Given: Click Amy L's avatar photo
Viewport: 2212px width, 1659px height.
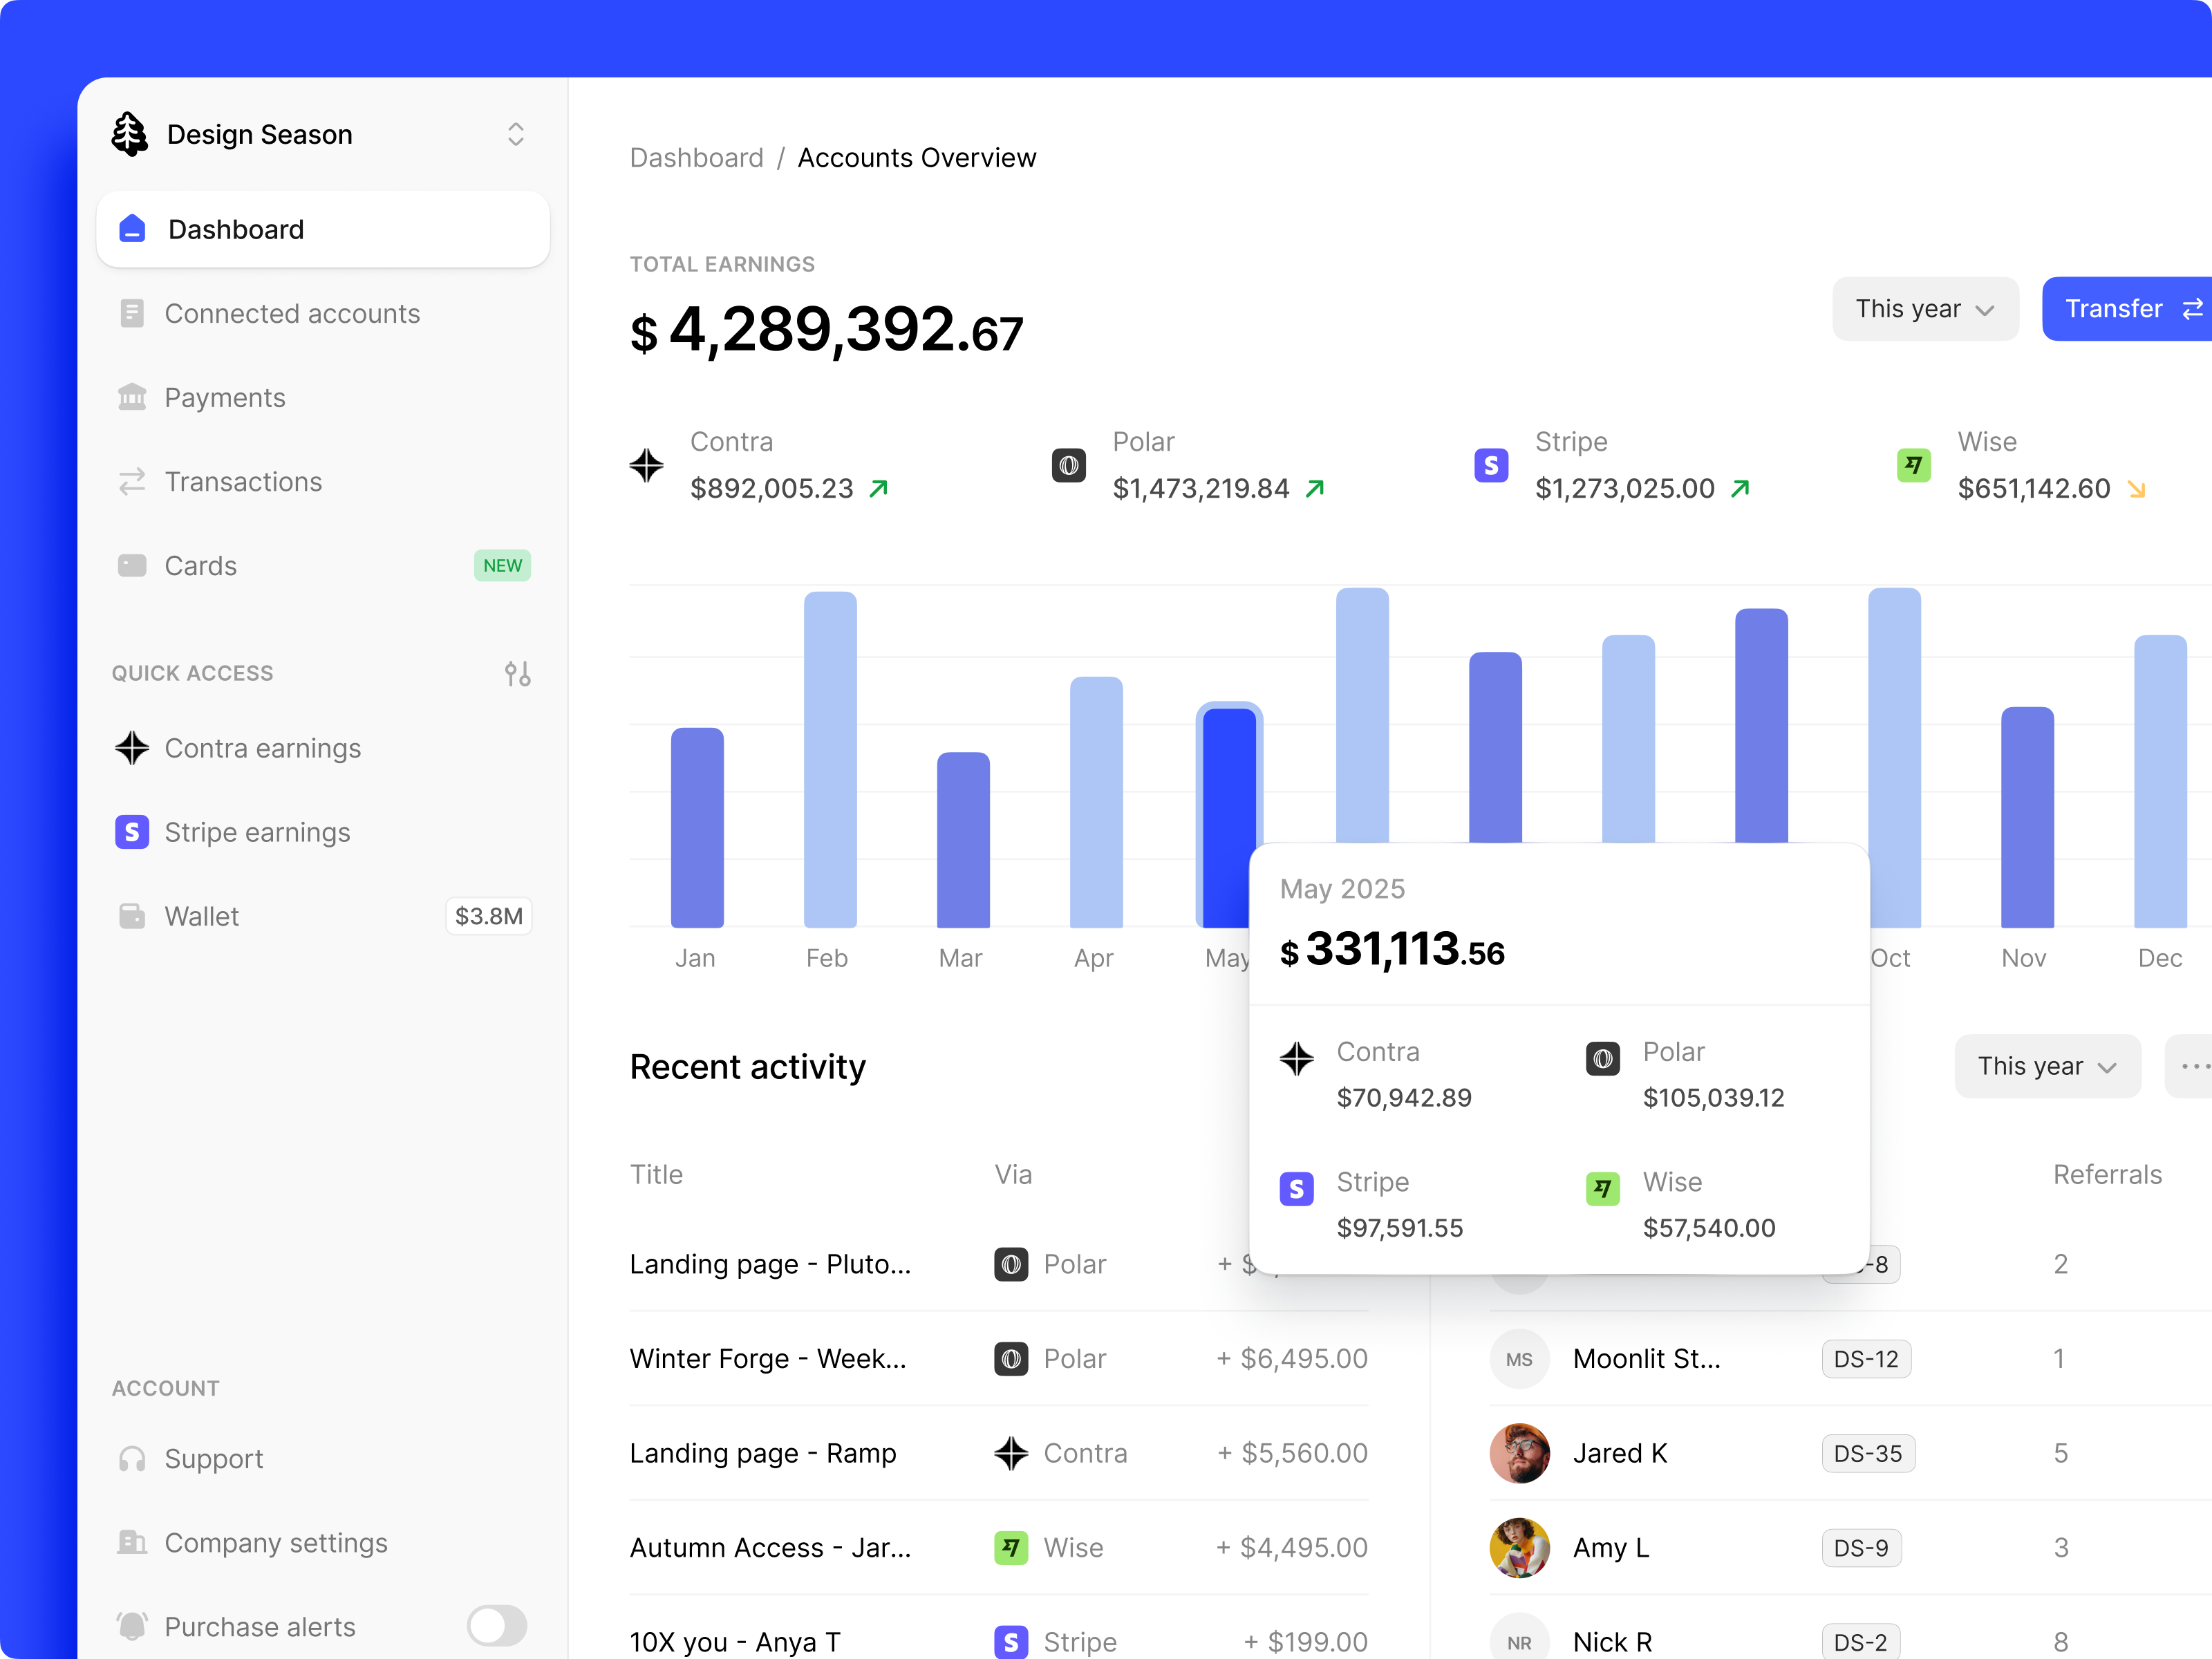Looking at the screenshot, I should [x=1519, y=1547].
